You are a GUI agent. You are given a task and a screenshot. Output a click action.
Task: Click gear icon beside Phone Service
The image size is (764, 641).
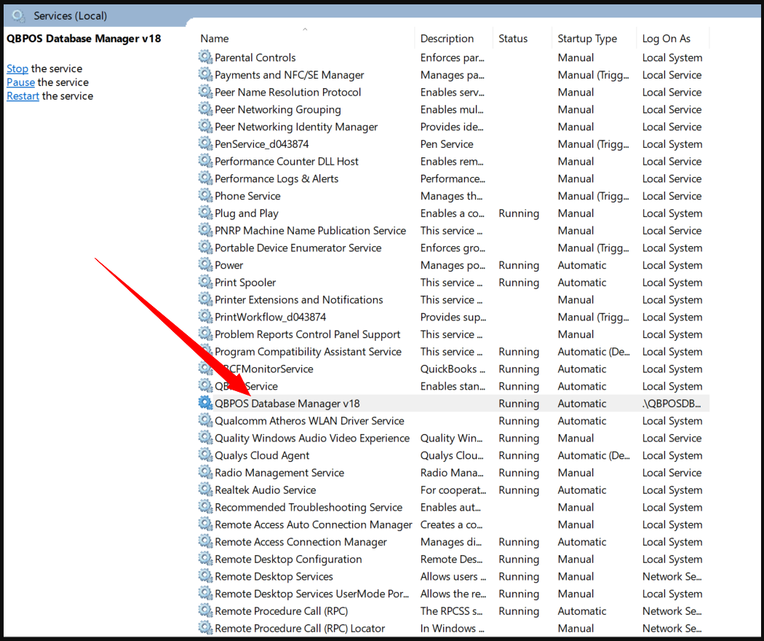click(206, 196)
